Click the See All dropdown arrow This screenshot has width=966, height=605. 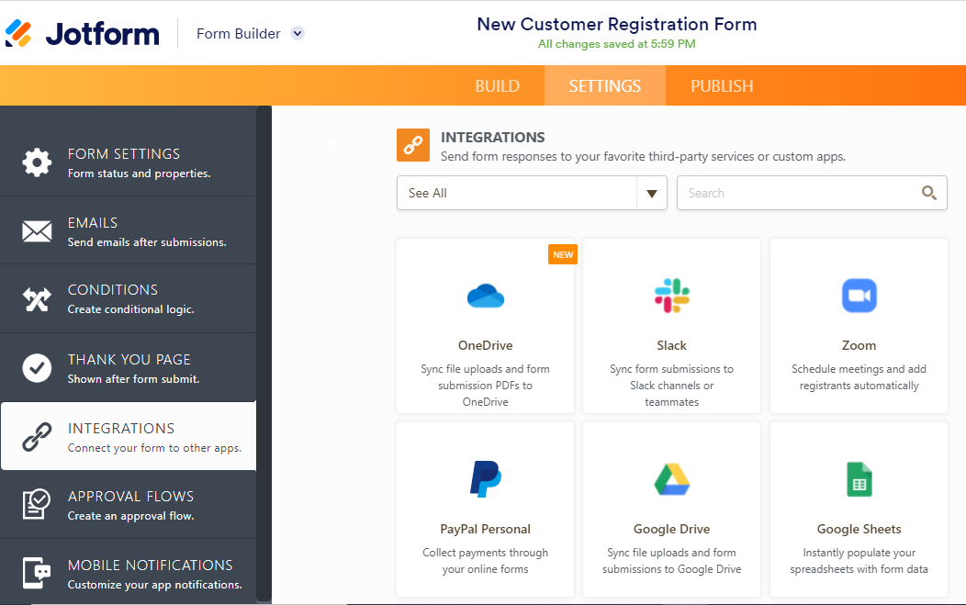[652, 194]
